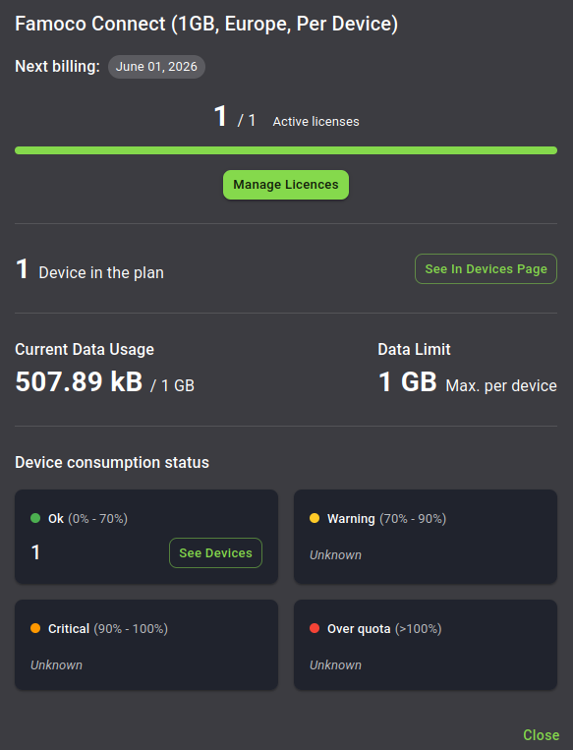Click the Current Data Usage label

85,350
